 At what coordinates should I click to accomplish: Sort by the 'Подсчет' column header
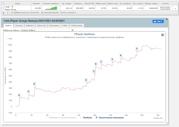tap(36, 4)
